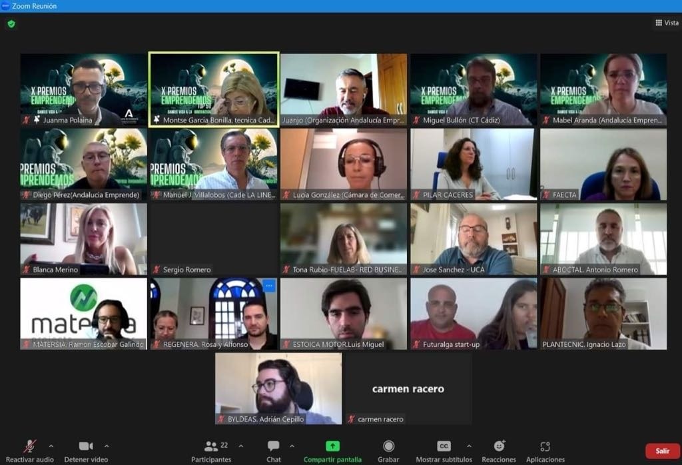Viewport: 682px width, 465px height.
Task: Click muted mic icon on carmen racero label
Action: (352, 419)
